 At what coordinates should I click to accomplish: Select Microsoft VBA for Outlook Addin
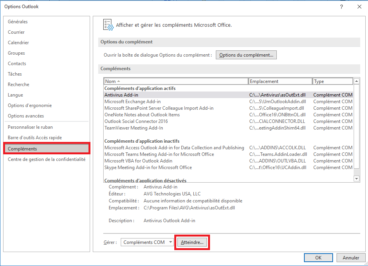228,161
